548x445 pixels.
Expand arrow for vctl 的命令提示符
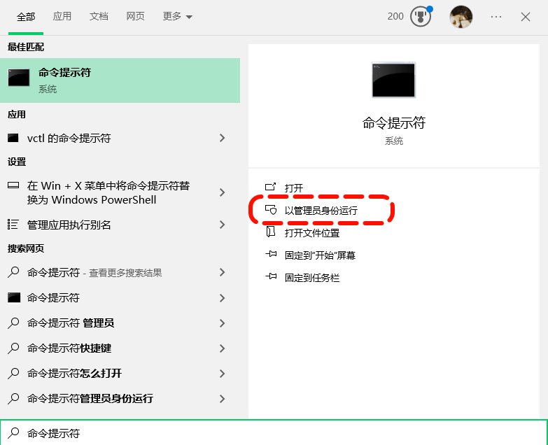coord(222,138)
